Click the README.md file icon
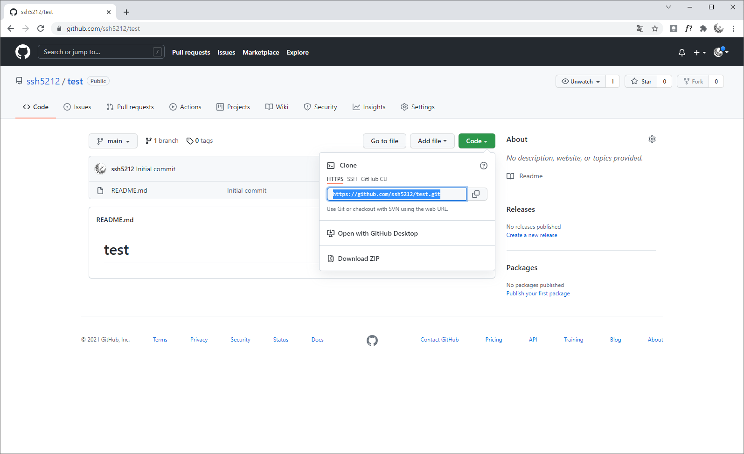Viewport: 744px width, 454px height. [x=100, y=190]
